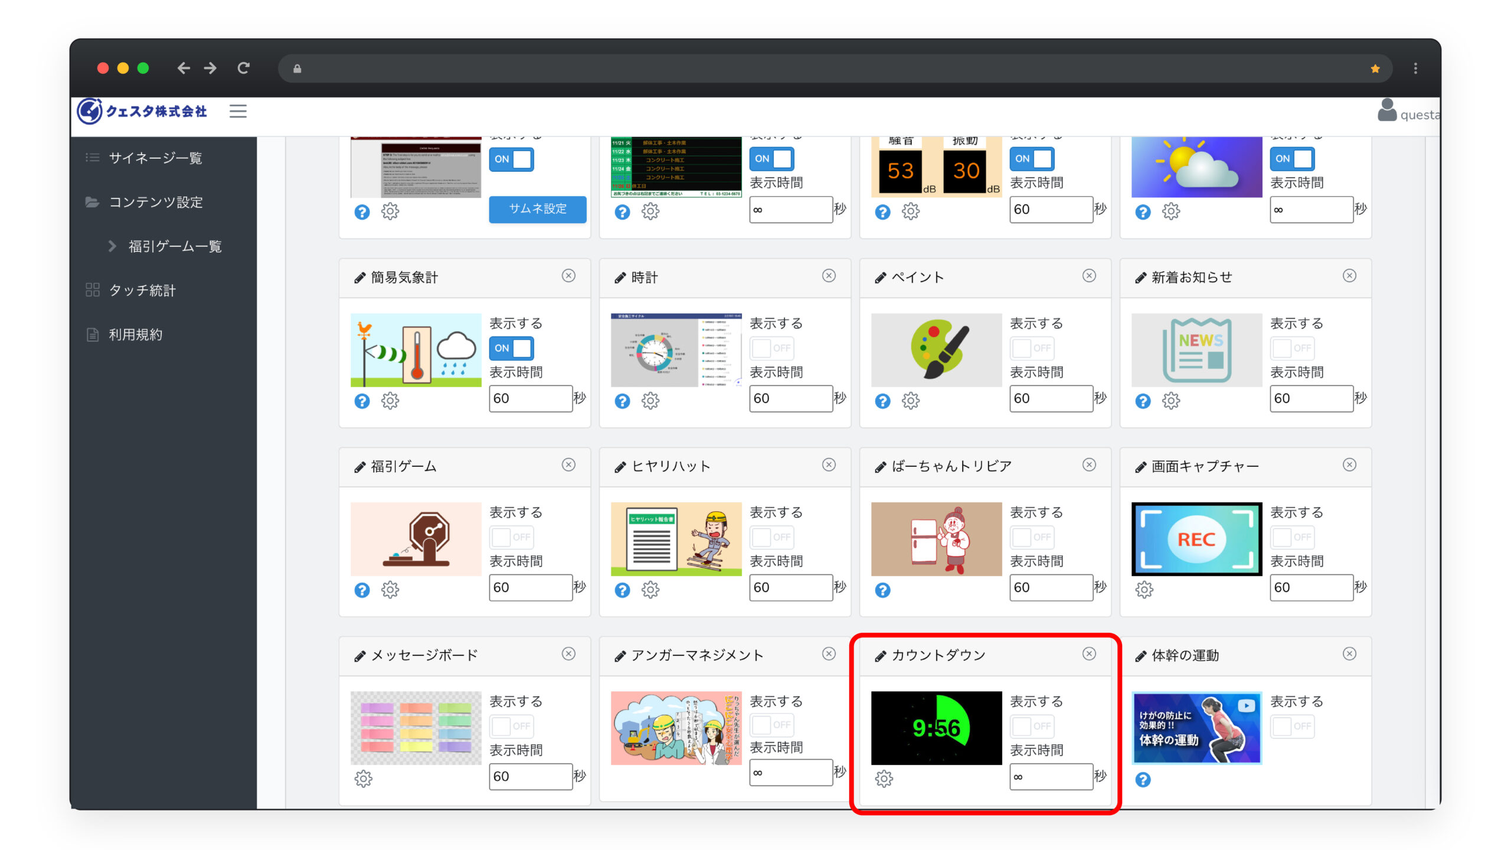The height and width of the screenshot is (850, 1511).
Task: Click pencil icon next to アンガーマネジメント
Action: [620, 656]
